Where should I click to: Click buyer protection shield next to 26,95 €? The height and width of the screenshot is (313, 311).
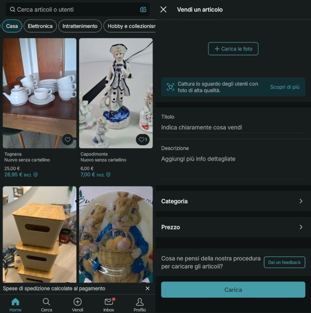pos(36,175)
